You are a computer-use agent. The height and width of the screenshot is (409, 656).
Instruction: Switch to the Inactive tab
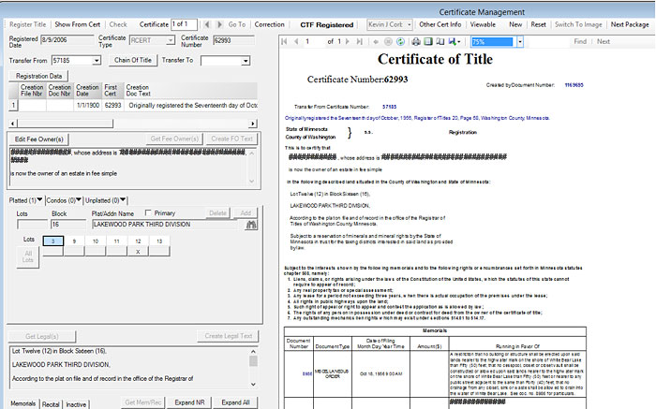76,404
